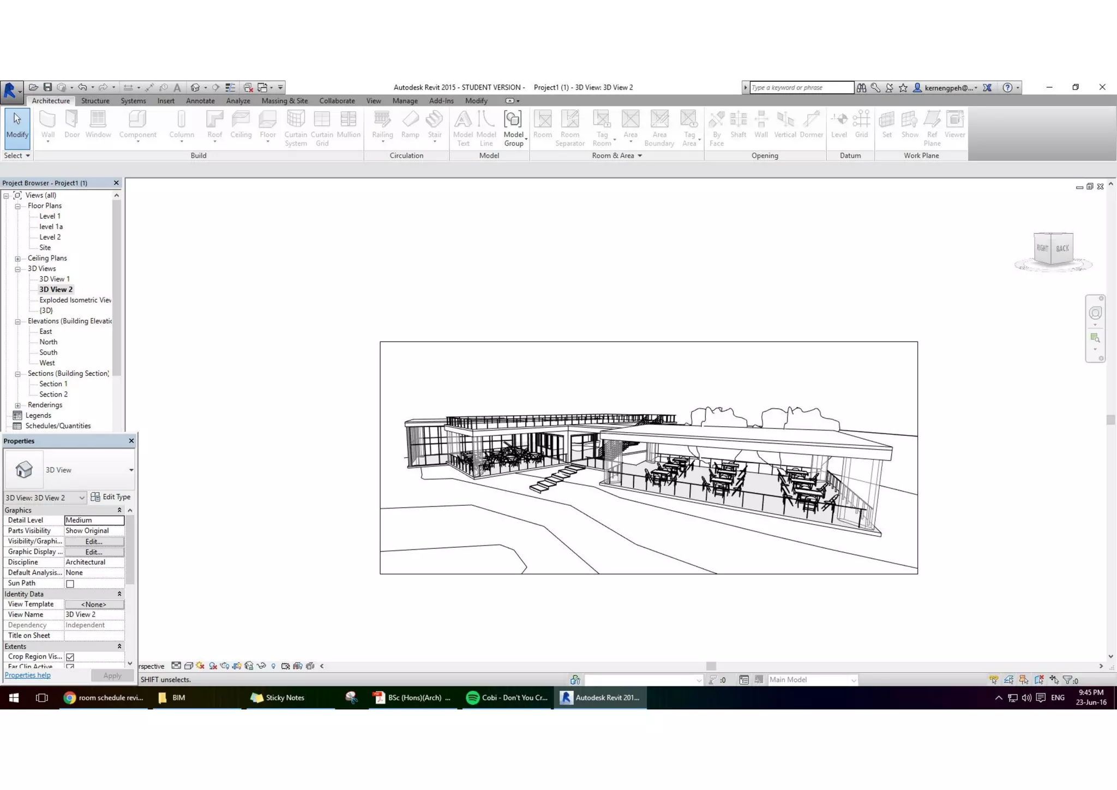Collapse the Floor Plans tree node
The image size is (1117, 790).
(17, 206)
